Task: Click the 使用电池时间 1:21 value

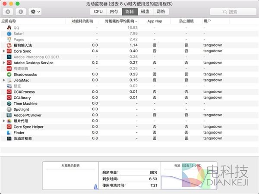Action: click(154, 185)
